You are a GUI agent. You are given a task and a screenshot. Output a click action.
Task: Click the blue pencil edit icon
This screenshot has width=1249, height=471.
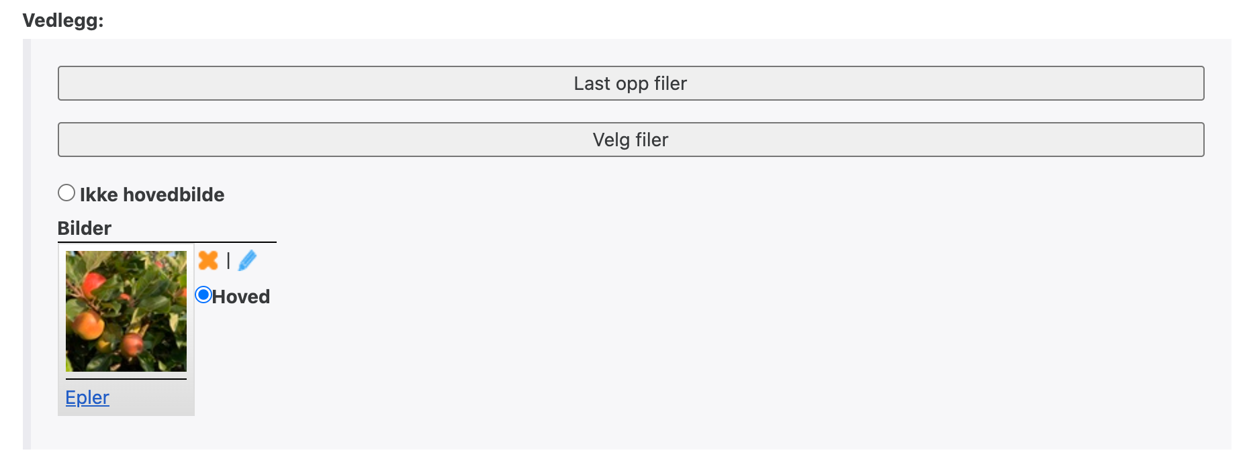247,260
